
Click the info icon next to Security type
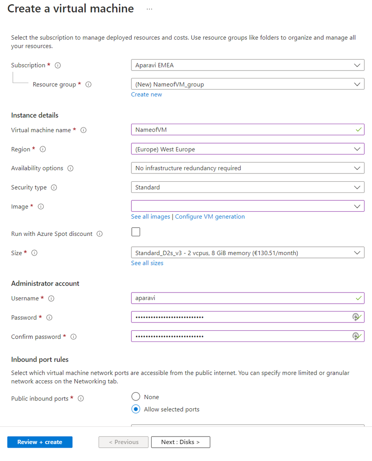[x=54, y=187]
